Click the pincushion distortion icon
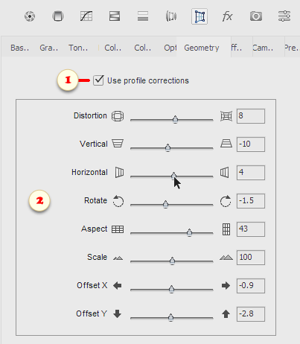This screenshot has height=344, width=300. (226, 116)
